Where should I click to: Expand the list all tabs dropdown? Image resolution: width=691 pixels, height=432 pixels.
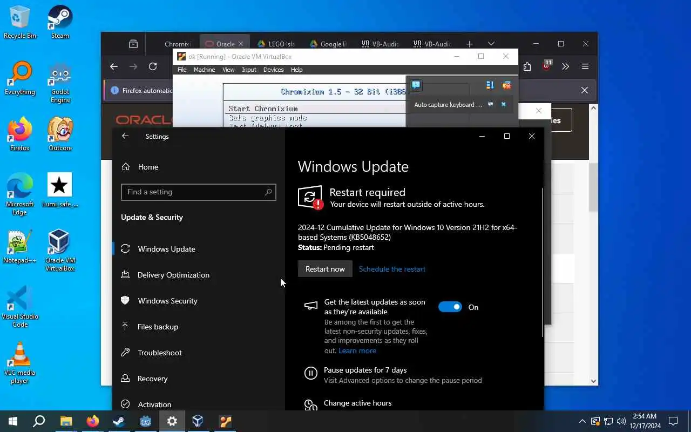(x=491, y=44)
